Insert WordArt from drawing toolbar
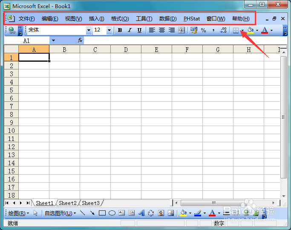The height and width of the screenshot is (230, 291). tap(141, 213)
